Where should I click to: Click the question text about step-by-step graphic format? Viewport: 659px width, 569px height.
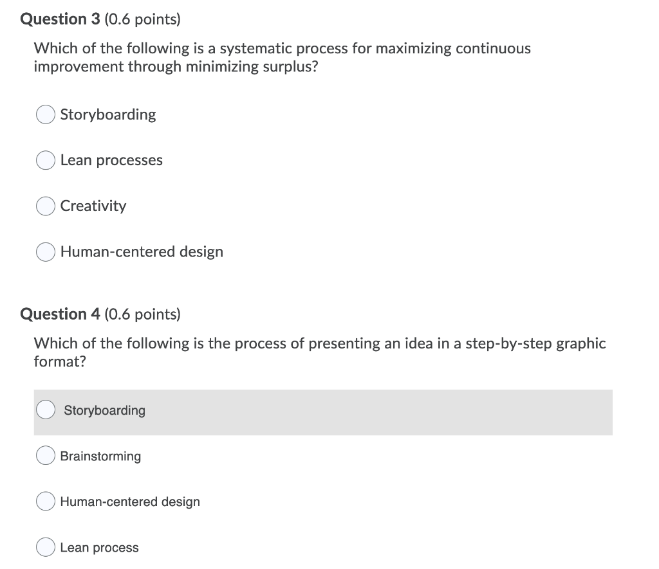(319, 352)
